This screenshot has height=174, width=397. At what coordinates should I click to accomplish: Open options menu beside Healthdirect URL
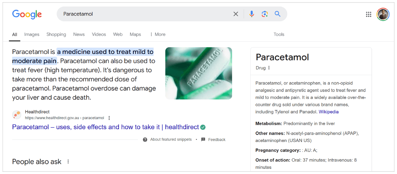pos(109,118)
